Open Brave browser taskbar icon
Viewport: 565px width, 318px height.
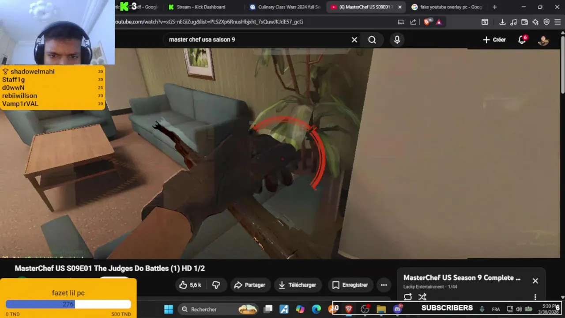tap(349, 309)
